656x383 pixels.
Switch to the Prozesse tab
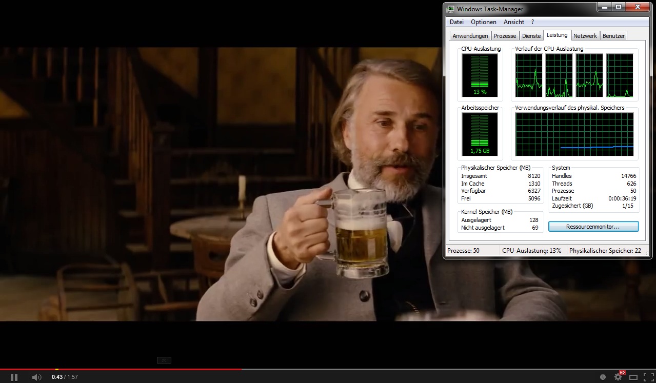click(x=505, y=36)
